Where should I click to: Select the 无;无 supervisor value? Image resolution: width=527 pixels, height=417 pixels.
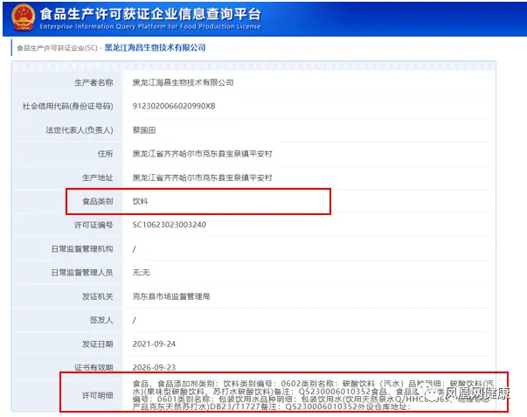(141, 273)
